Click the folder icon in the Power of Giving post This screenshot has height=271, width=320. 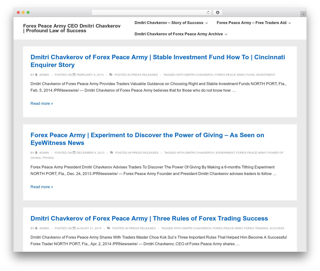coord(112,152)
